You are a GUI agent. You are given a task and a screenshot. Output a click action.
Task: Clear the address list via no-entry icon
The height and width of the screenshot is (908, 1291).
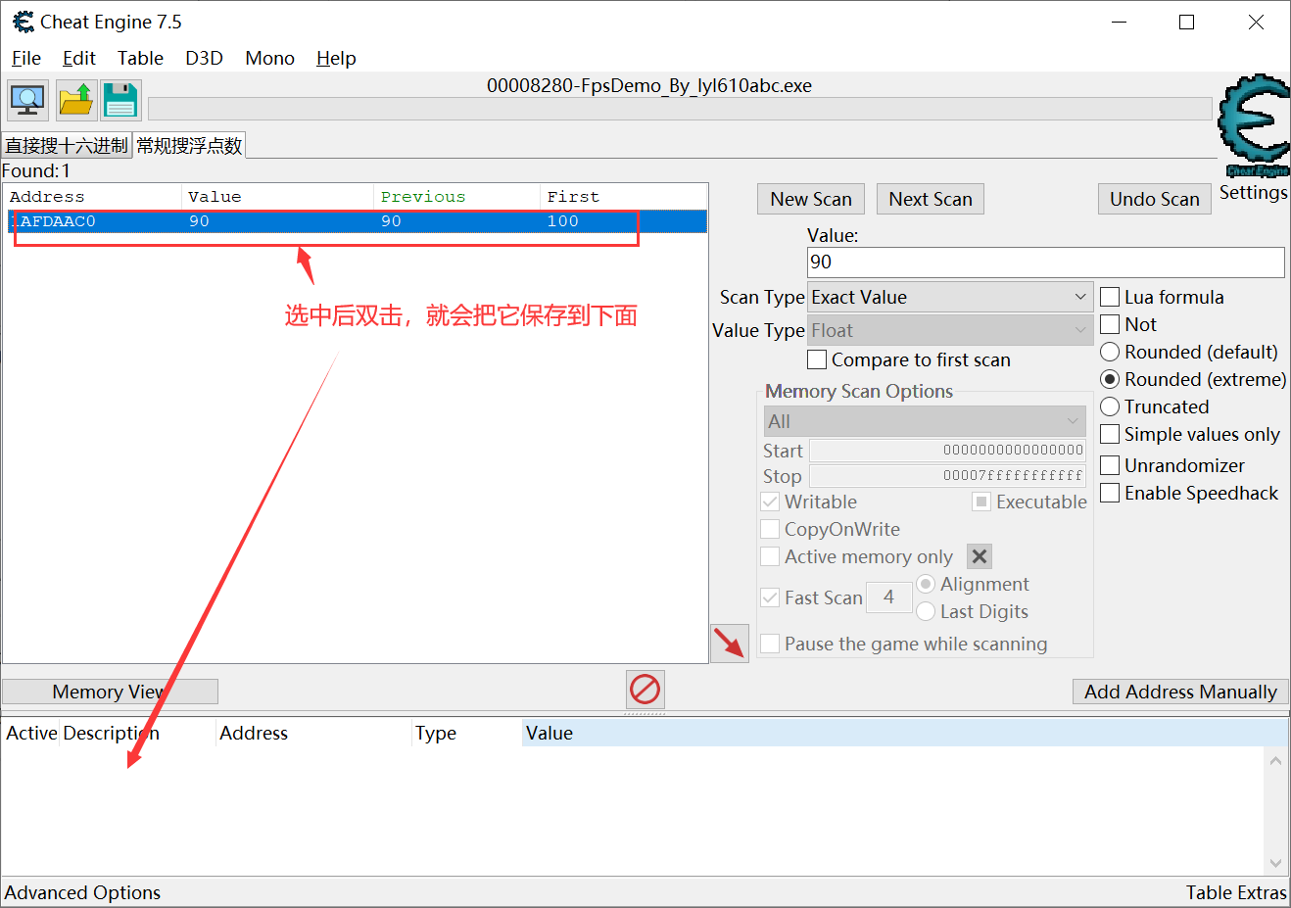[645, 689]
